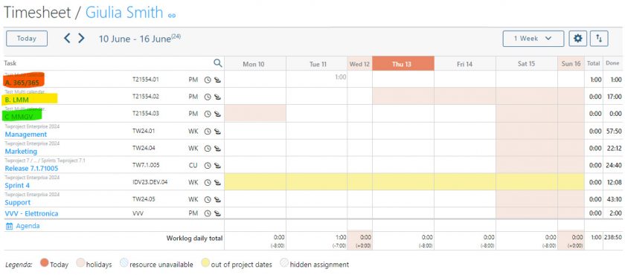The image size is (625, 275).
Task: Click clock icon for Support row
Action: coord(208,199)
